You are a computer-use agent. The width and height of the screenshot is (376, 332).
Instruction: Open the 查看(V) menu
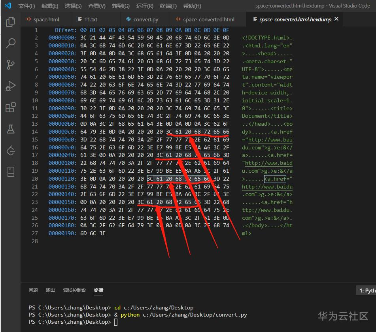tap(97, 6)
